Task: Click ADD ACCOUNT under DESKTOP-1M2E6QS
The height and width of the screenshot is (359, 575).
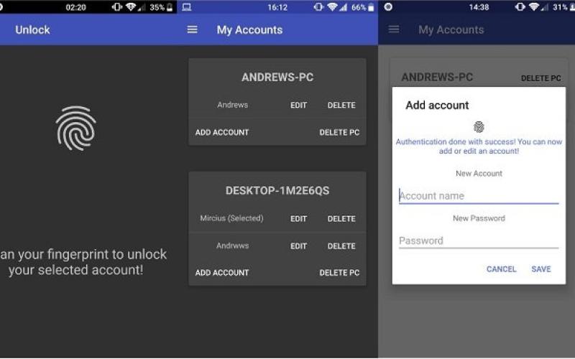Action: pos(222,273)
